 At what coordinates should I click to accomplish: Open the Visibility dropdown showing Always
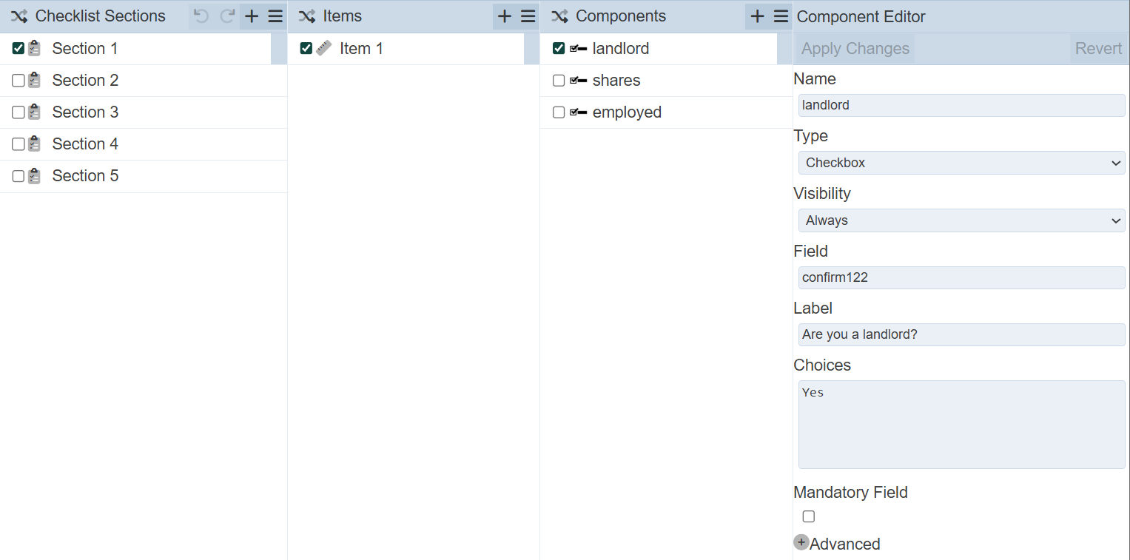pyautogui.click(x=961, y=220)
